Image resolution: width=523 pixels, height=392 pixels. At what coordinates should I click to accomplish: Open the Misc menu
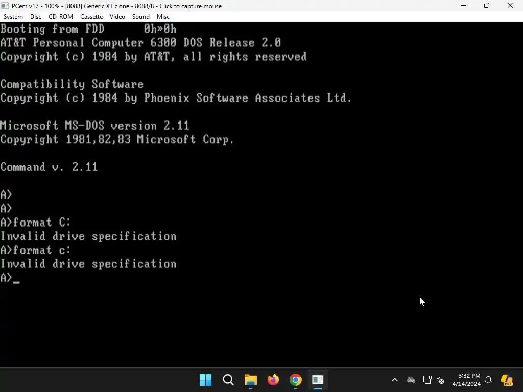(x=163, y=17)
